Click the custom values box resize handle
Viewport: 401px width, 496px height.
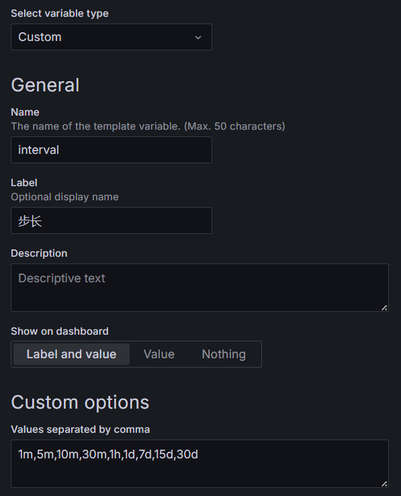coord(384,484)
